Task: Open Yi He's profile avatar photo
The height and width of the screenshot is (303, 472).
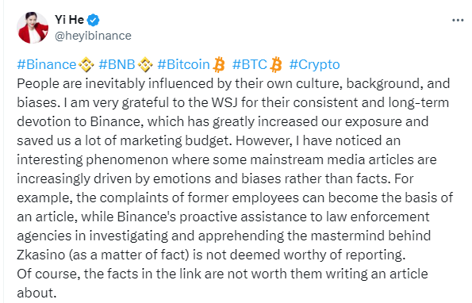Action: 33,28
